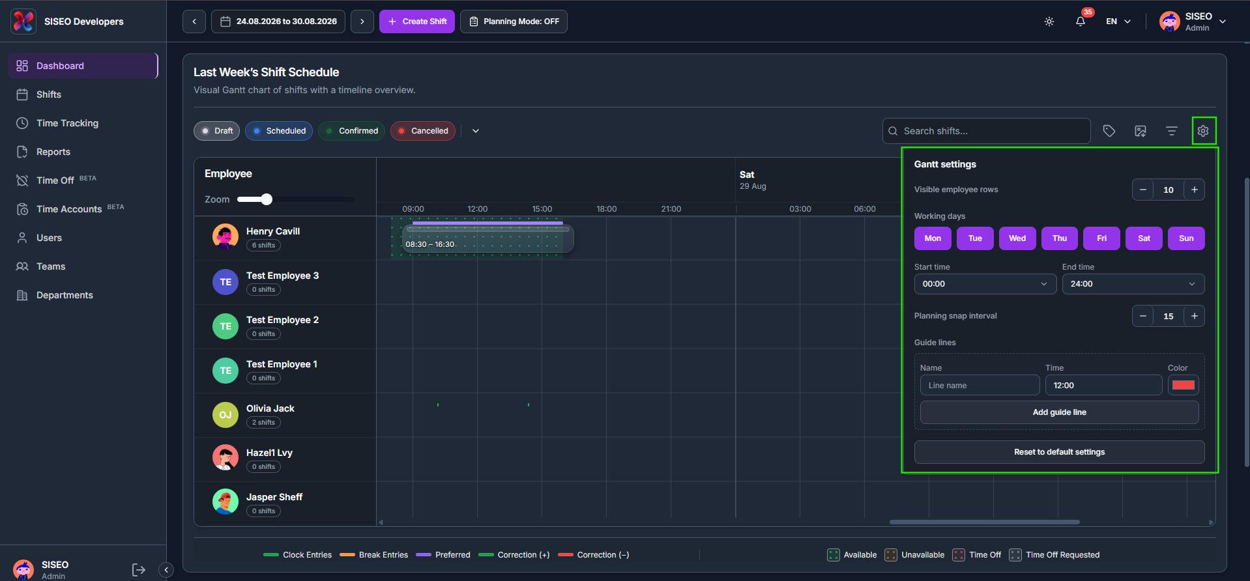Toggle Confirmed status filter

351,131
